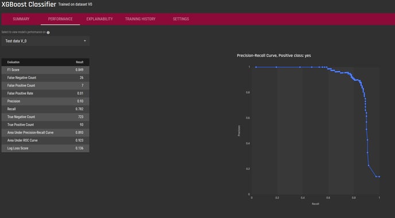Click the last data point on the curve

[379, 177]
